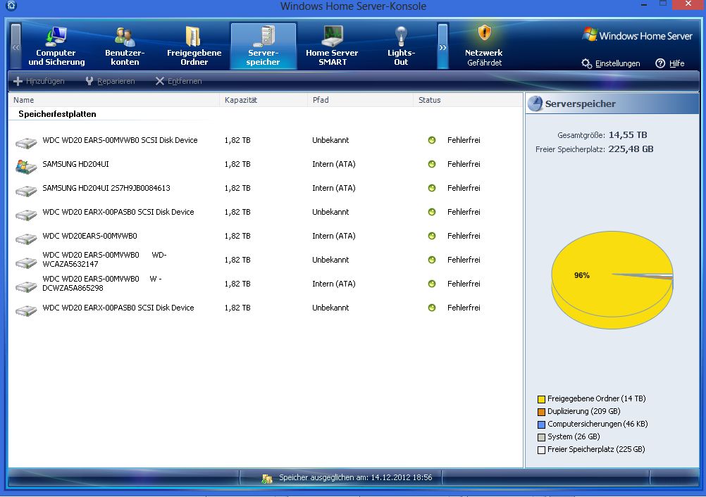Click the orange Duplizierung legend swatch

click(541, 412)
